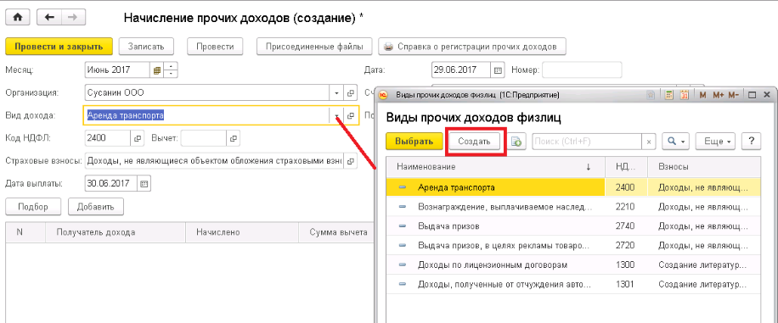Image resolution: width=778 pixels, height=323 pixels.
Task: Open Код НДФЛ selection icon
Action: tap(138, 138)
